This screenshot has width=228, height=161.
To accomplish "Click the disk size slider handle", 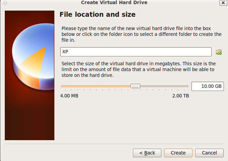I will [x=135, y=86].
